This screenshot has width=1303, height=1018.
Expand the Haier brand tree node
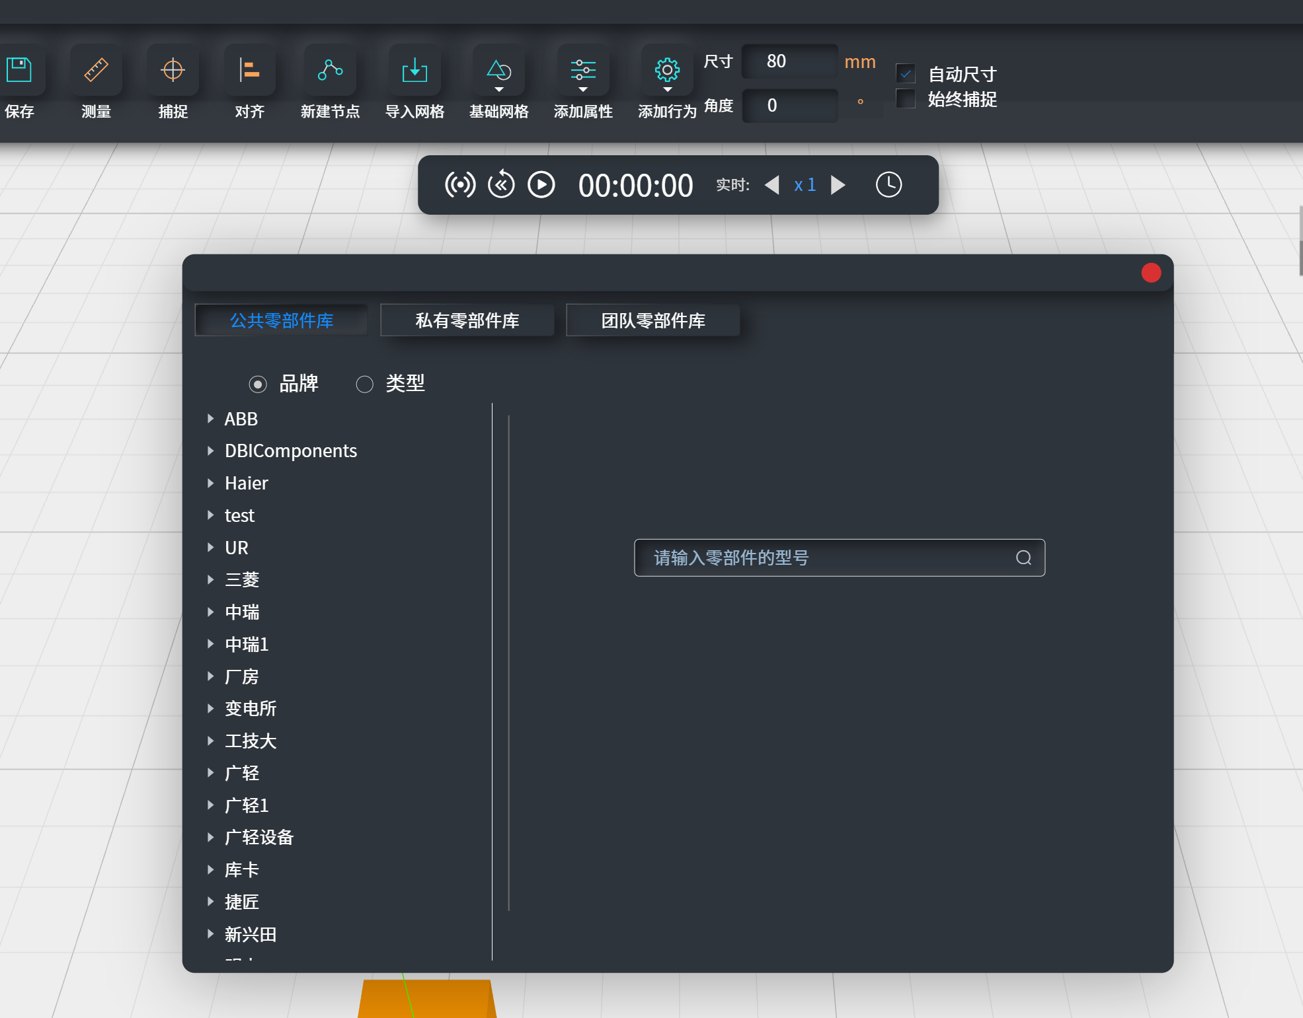tap(210, 484)
